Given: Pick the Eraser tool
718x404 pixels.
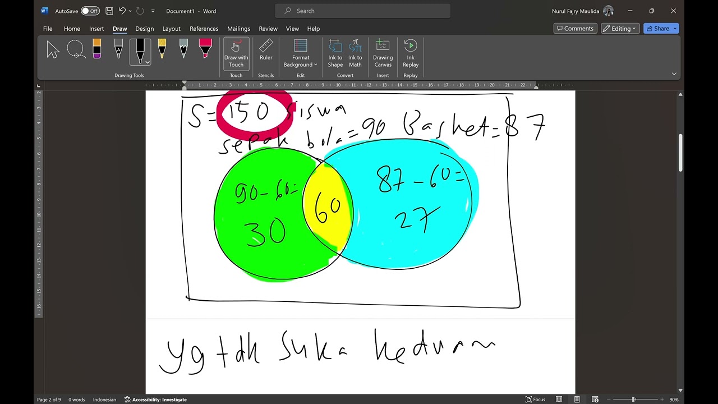Looking at the screenshot, I should 97,49.
